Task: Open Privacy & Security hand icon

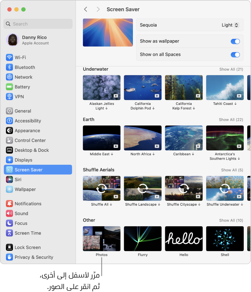Action: click(x=9, y=257)
